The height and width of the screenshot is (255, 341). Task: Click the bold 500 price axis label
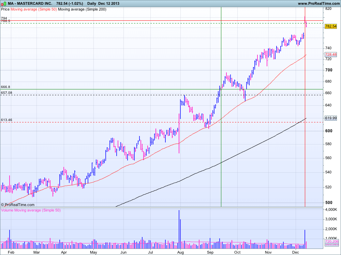pos(329,203)
